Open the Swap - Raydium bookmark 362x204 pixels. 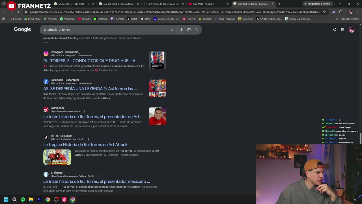click(225, 19)
